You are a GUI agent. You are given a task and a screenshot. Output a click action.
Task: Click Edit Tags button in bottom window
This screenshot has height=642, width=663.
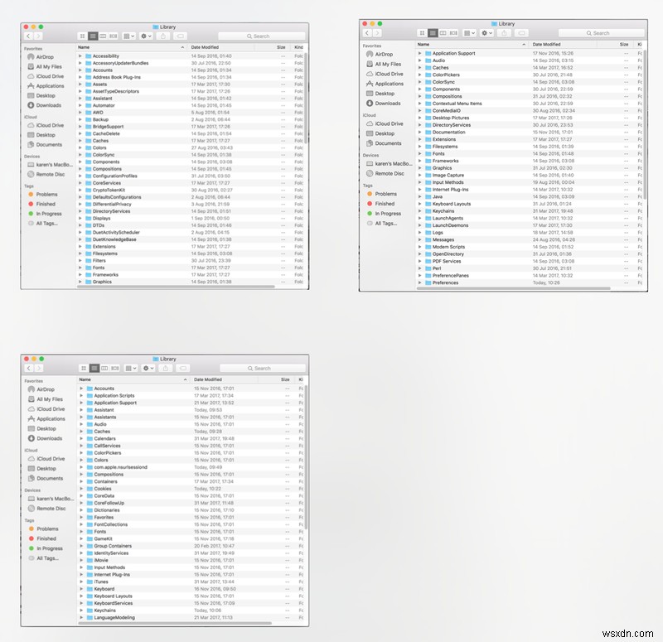coord(183,368)
